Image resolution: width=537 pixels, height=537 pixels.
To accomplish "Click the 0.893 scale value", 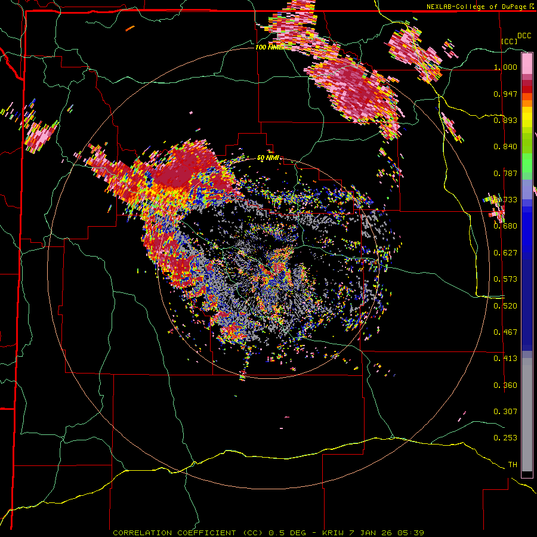I will pyautogui.click(x=505, y=120).
